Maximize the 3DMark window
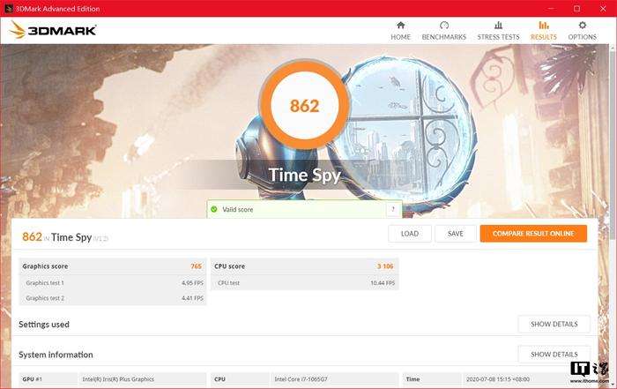The image size is (617, 389). click(x=576, y=8)
